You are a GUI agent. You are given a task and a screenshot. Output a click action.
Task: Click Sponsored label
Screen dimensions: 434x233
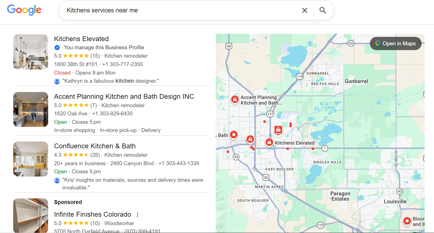click(68, 202)
